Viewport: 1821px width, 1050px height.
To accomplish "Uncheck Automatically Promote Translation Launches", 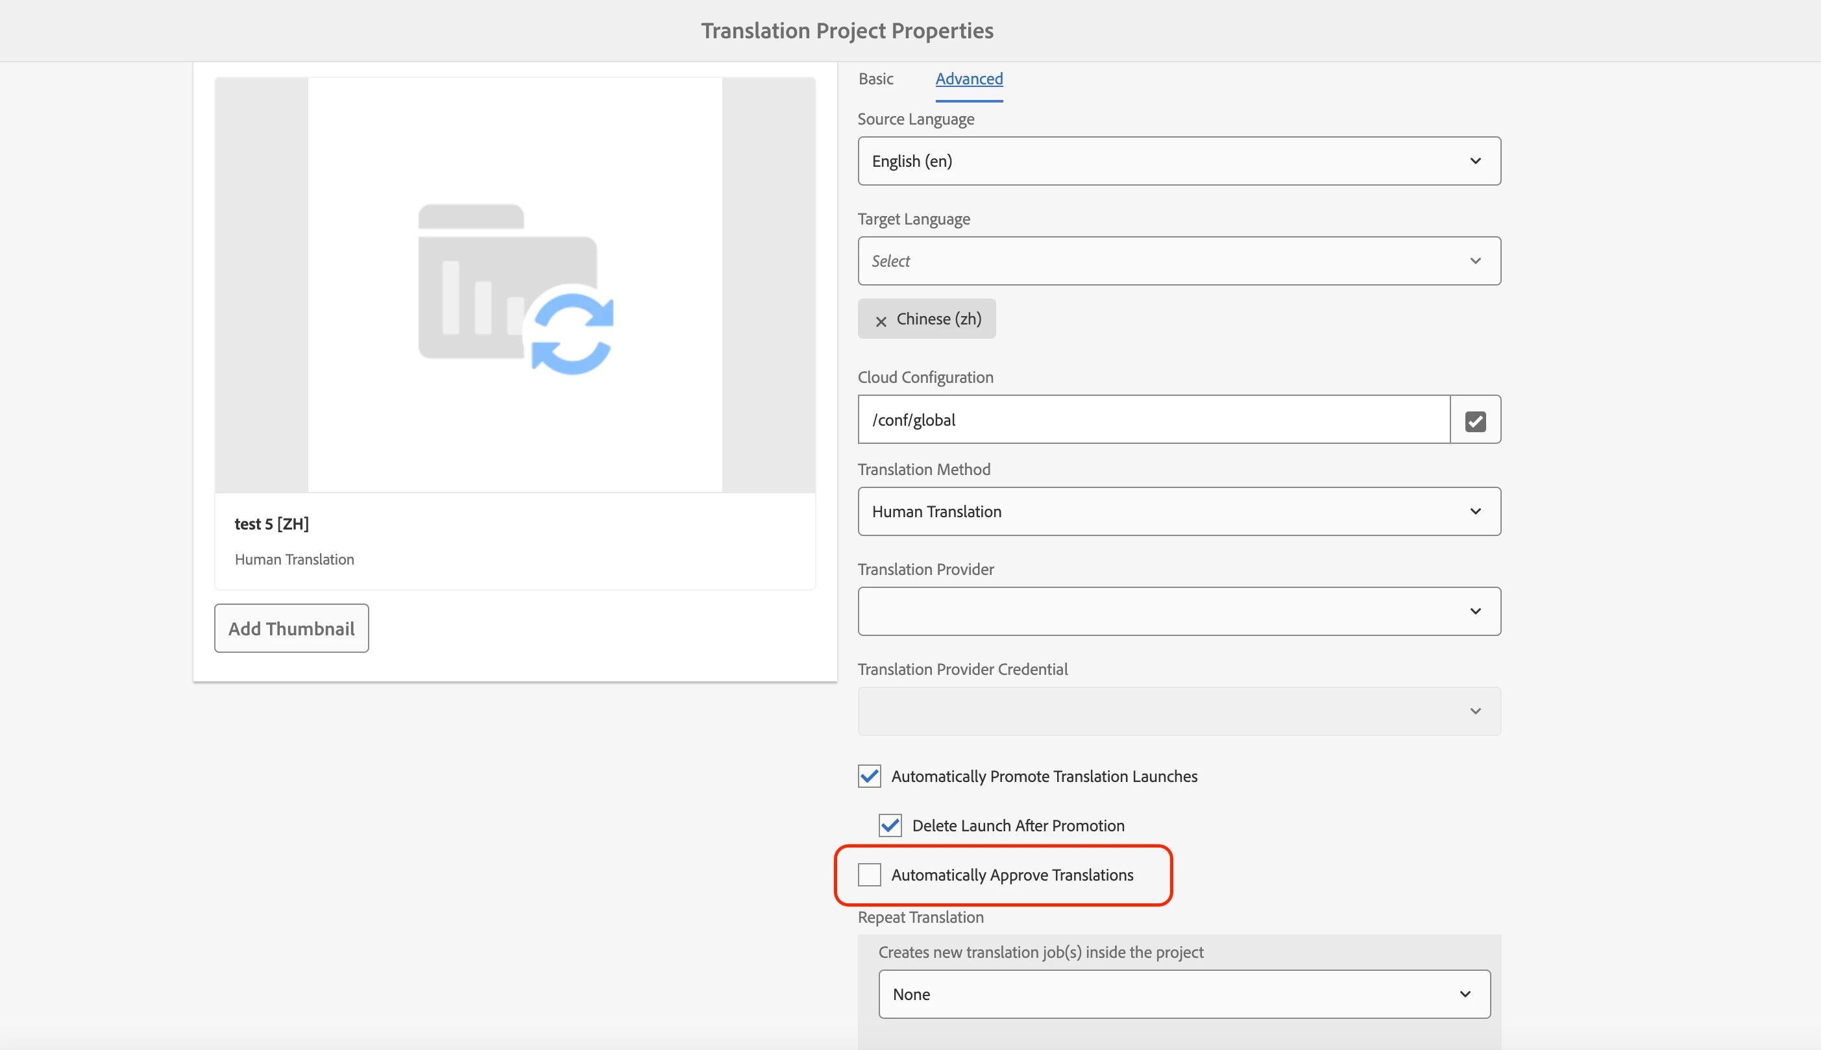I will tap(869, 776).
